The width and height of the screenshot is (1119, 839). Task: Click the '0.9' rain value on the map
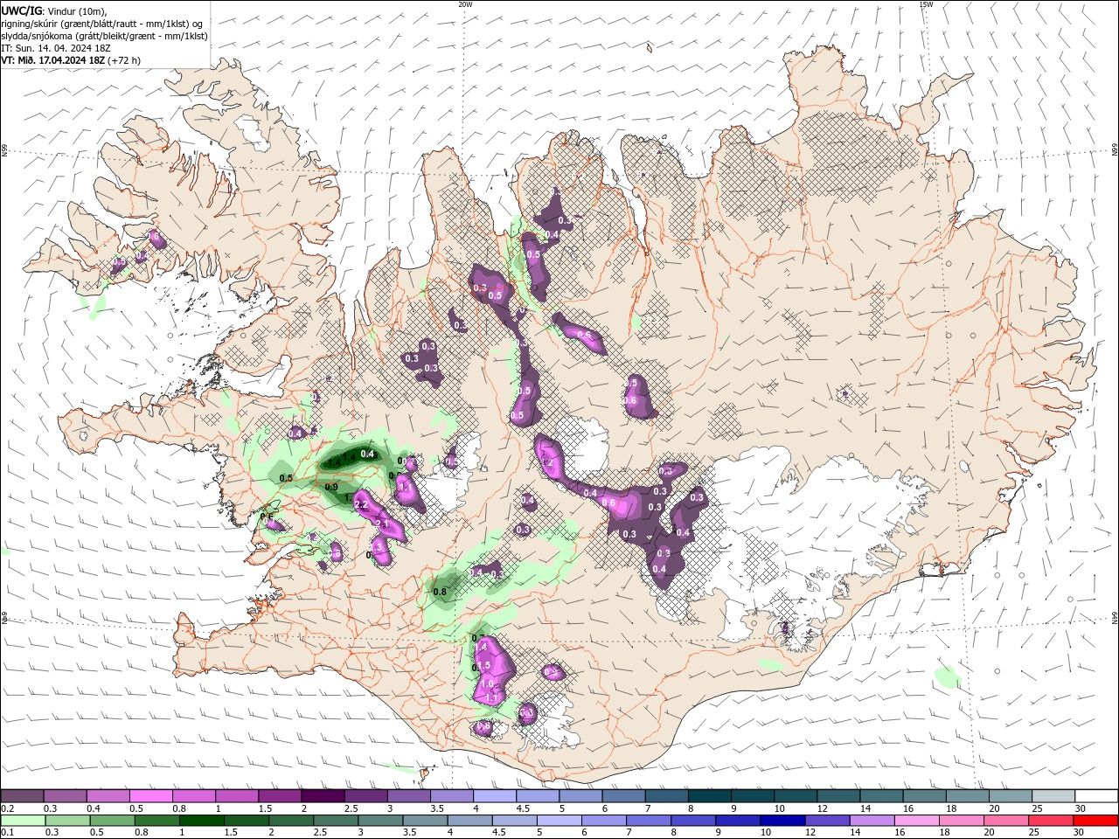pyautogui.click(x=331, y=487)
